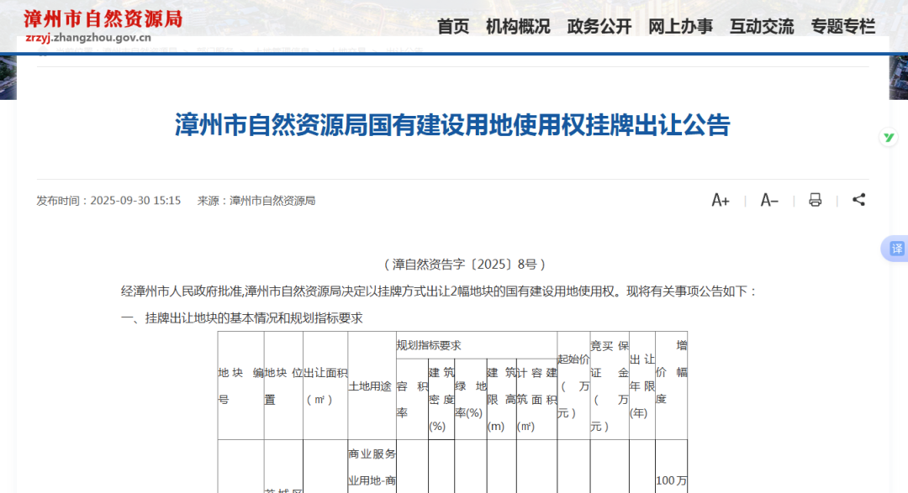Click the 规划指标要求 table header cell

pos(429,345)
